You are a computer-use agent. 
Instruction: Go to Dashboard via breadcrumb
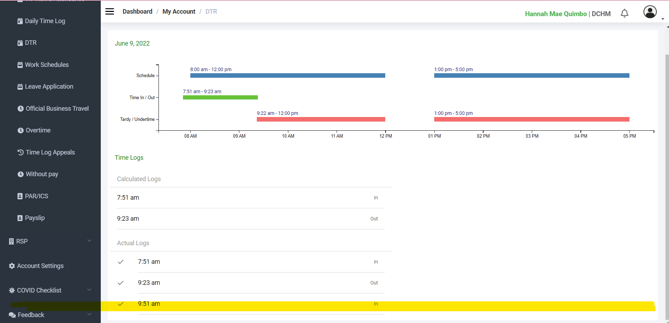(x=138, y=12)
